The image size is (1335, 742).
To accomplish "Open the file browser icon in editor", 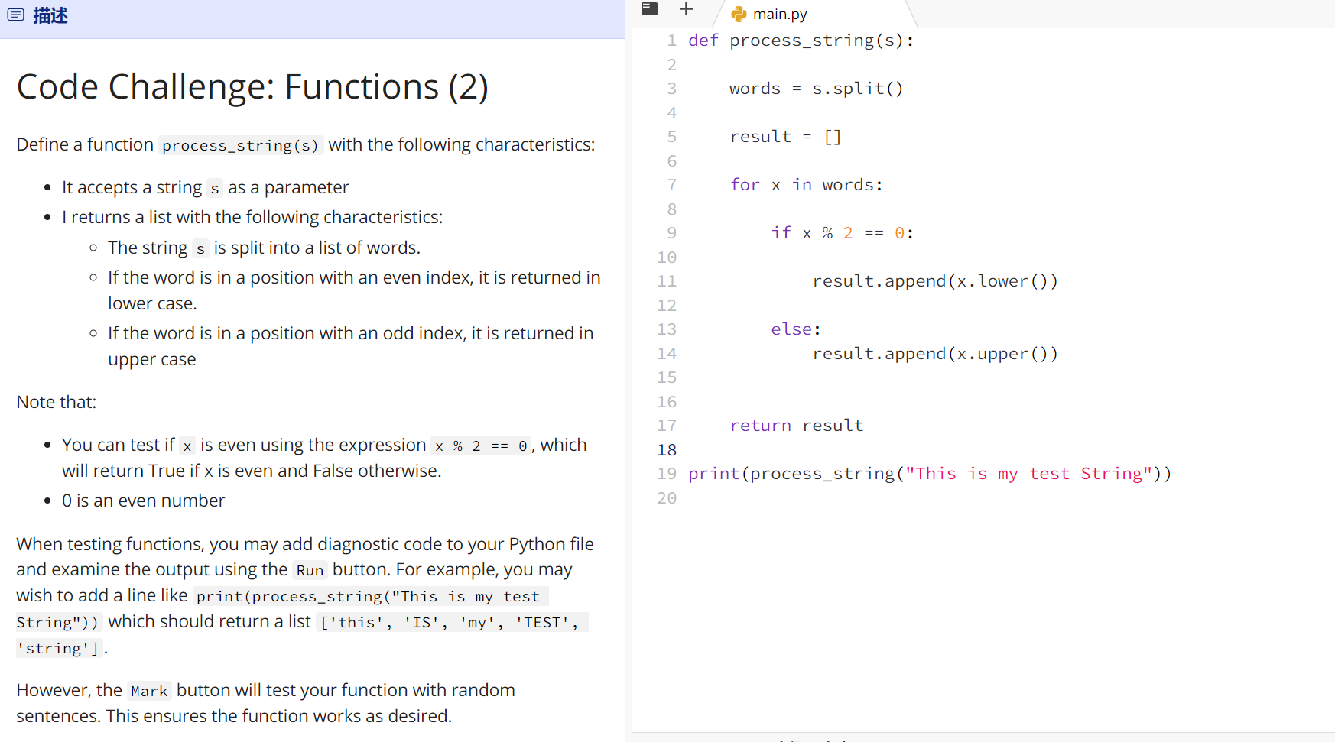I will (x=649, y=9).
